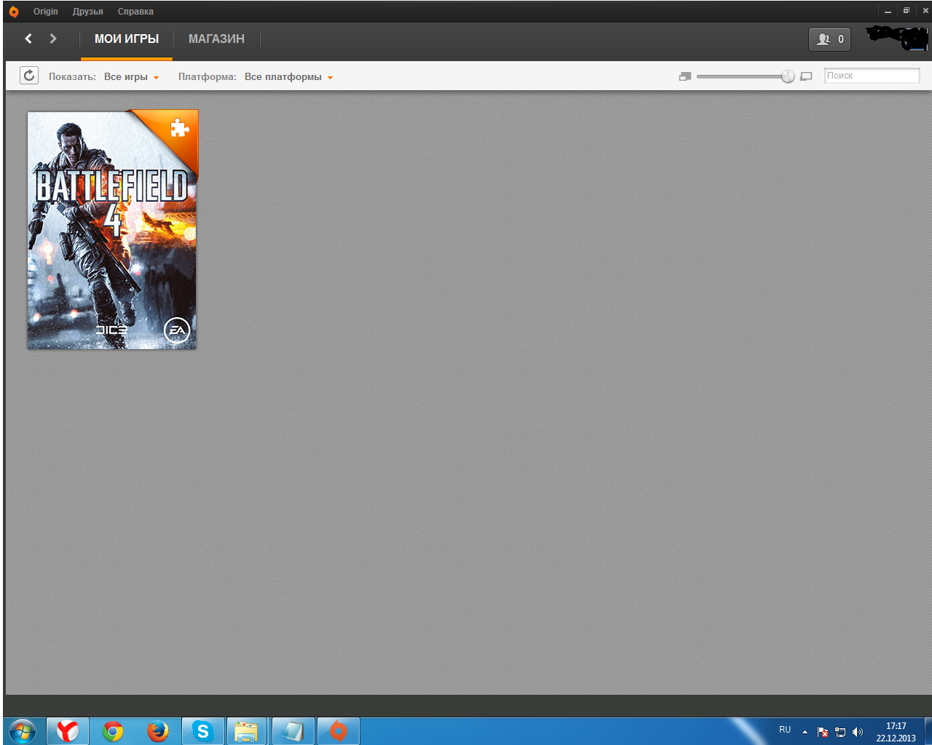Open the notepad-like app in taskbar
This screenshot has height=745, width=932.
pyautogui.click(x=293, y=731)
